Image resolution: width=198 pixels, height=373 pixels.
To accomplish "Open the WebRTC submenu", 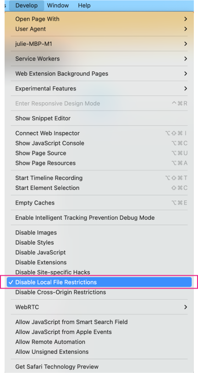I will pyautogui.click(x=99, y=307).
